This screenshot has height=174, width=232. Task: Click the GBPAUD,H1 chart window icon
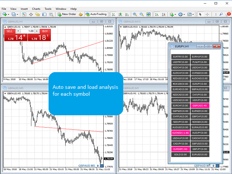pos(5,22)
